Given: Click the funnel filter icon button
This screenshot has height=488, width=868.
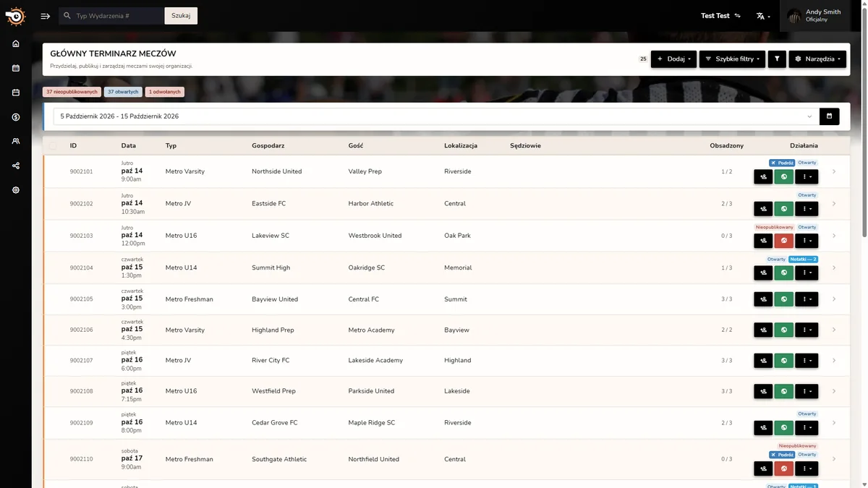Looking at the screenshot, I should 777,59.
